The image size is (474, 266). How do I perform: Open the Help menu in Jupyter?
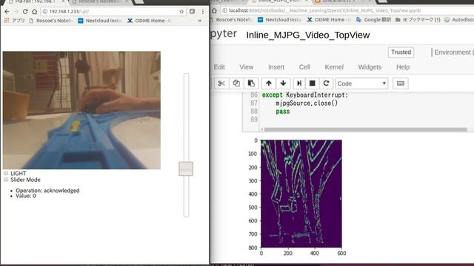tap(403, 67)
